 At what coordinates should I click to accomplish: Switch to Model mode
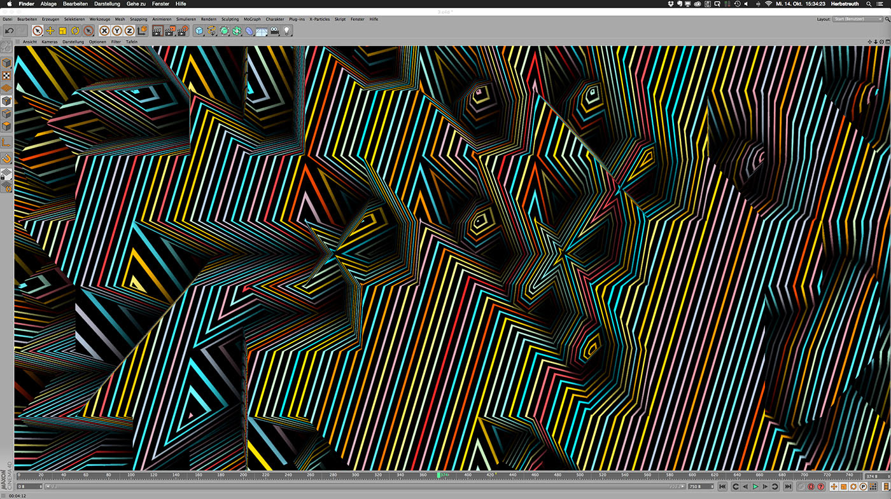[x=7, y=63]
